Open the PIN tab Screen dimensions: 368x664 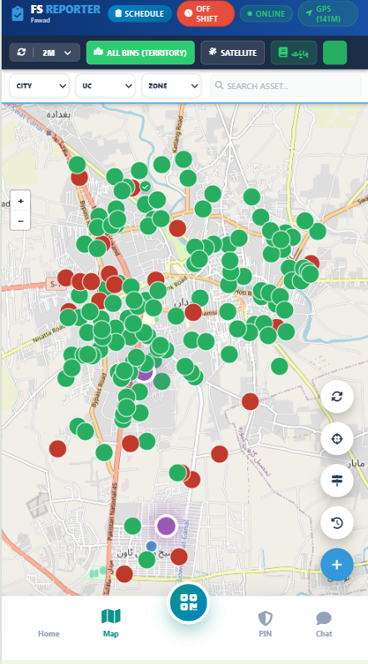pos(266,625)
